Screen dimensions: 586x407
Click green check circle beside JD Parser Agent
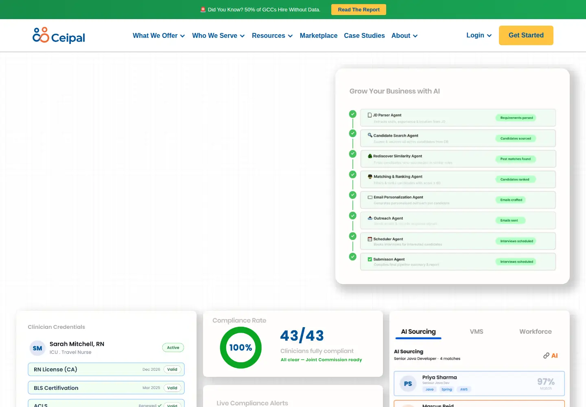click(353, 114)
